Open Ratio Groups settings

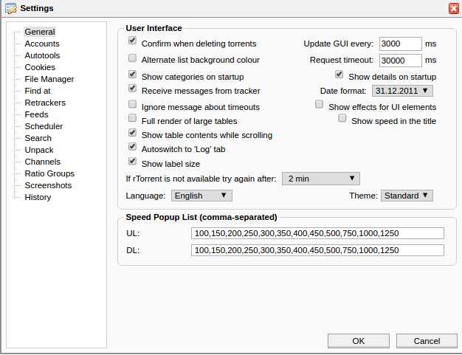(x=49, y=173)
